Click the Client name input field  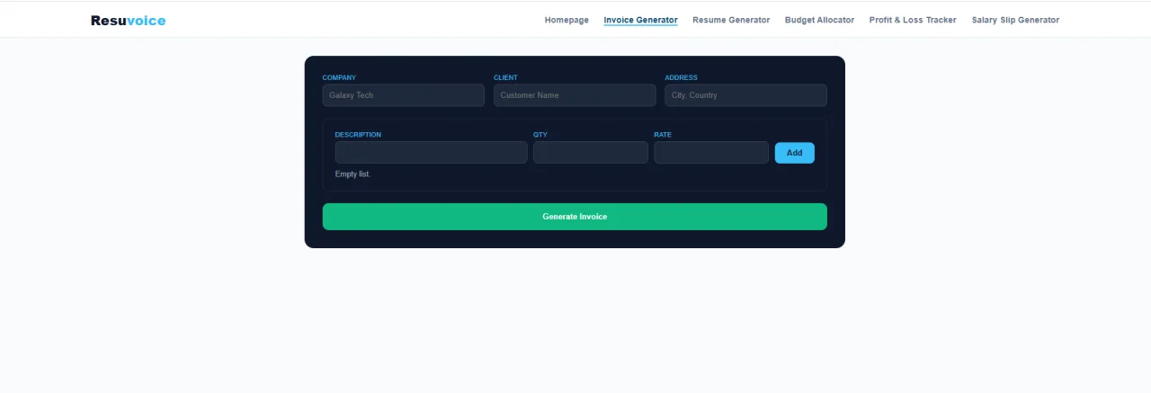click(x=575, y=95)
